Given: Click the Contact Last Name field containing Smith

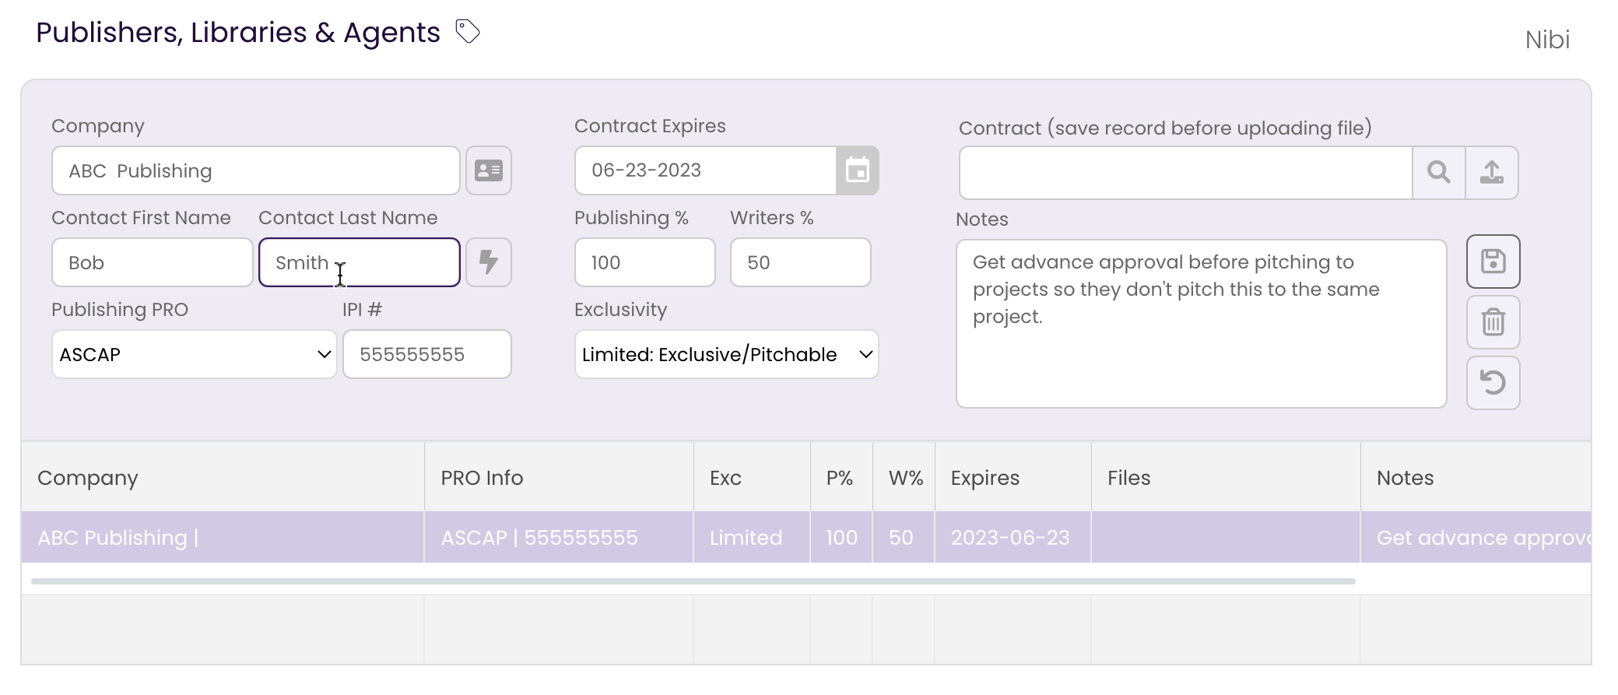Looking at the screenshot, I should point(360,262).
